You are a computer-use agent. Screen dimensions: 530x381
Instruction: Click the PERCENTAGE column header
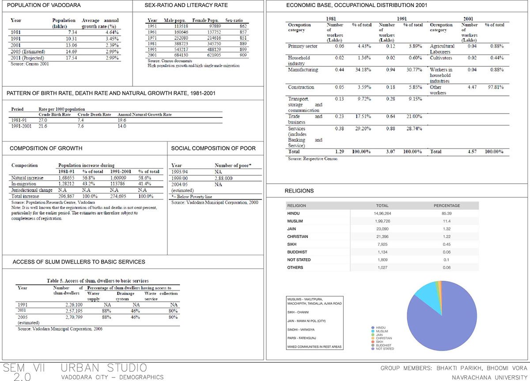(447, 206)
